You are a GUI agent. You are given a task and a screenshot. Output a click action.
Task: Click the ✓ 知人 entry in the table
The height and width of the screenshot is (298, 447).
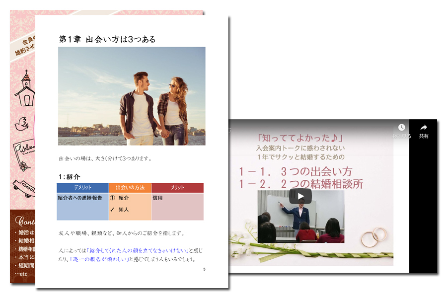click(x=119, y=210)
